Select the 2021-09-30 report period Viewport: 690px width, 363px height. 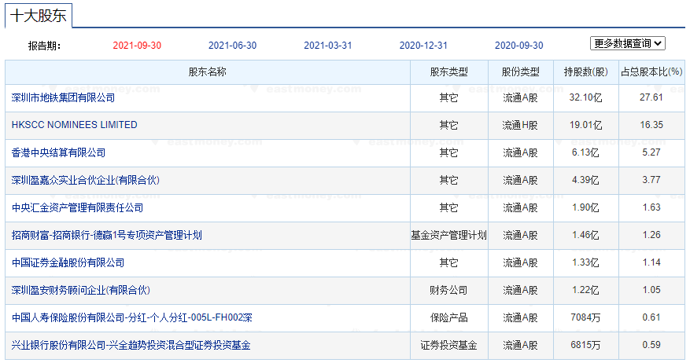(x=137, y=46)
